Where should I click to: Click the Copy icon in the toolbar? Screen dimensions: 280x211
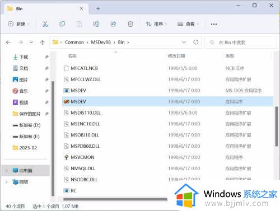pos(62,24)
